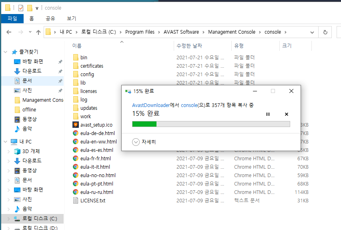
Task: Select eula-pt-pt.html file name
Action: click(97, 184)
